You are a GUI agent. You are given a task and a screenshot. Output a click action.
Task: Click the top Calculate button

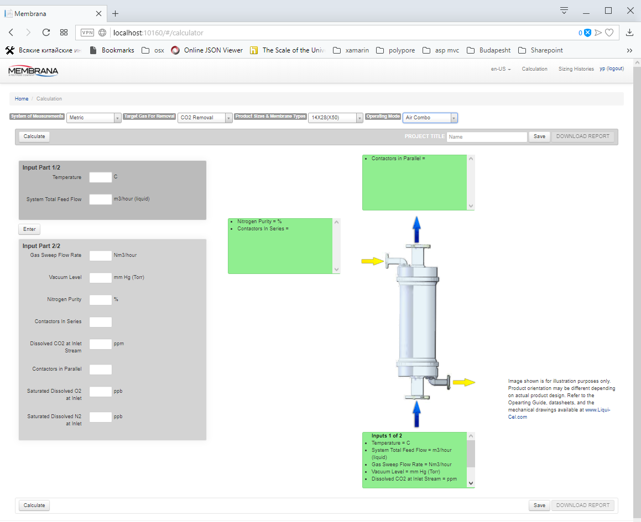pos(34,136)
